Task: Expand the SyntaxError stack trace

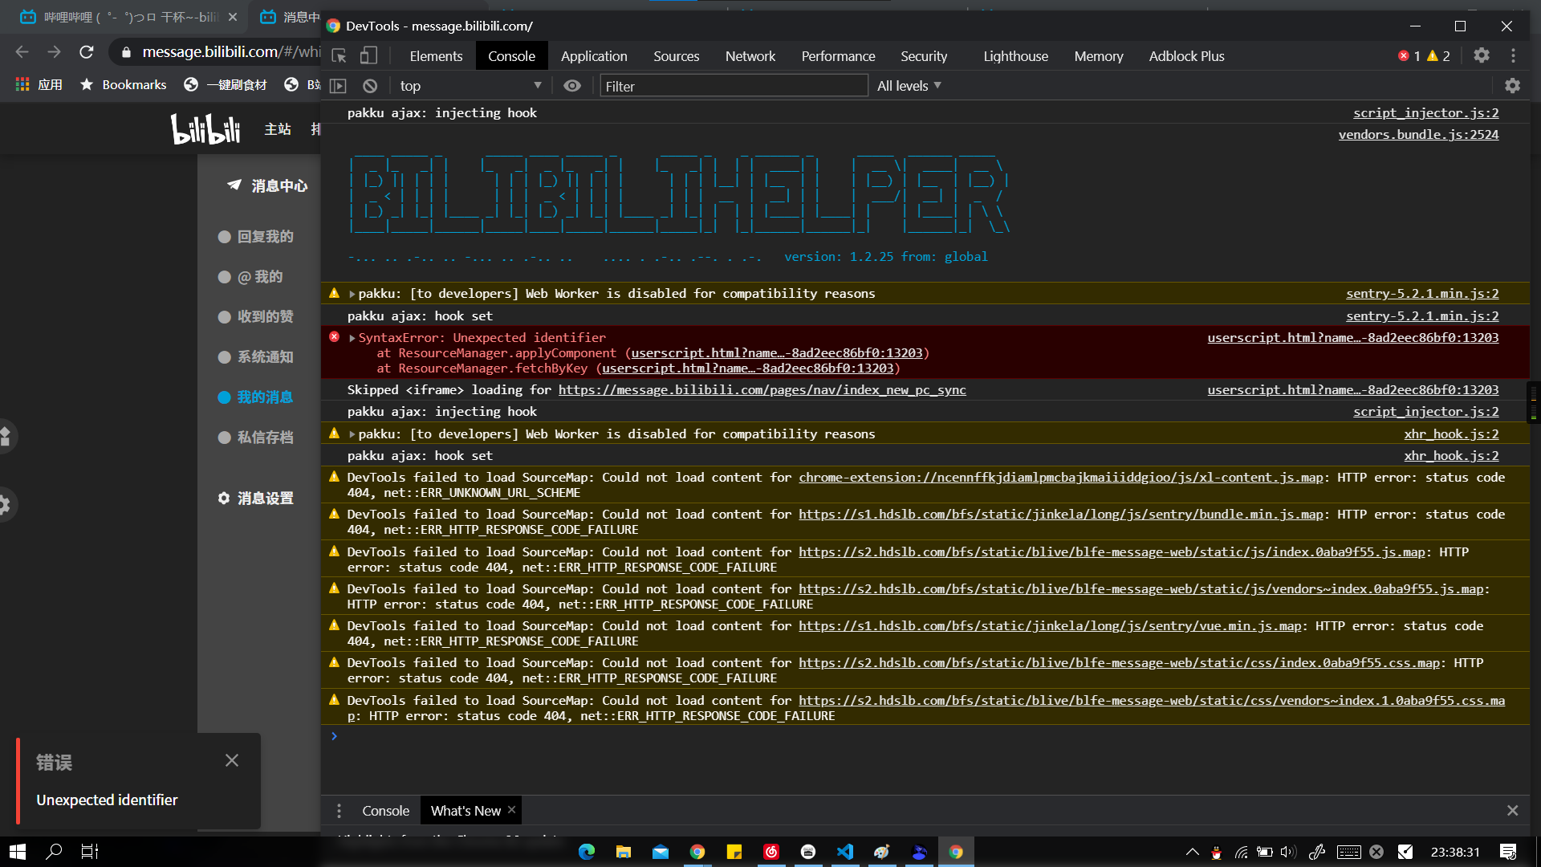Action: [352, 338]
